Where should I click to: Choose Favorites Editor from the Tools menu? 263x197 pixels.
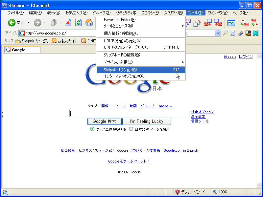point(141,20)
